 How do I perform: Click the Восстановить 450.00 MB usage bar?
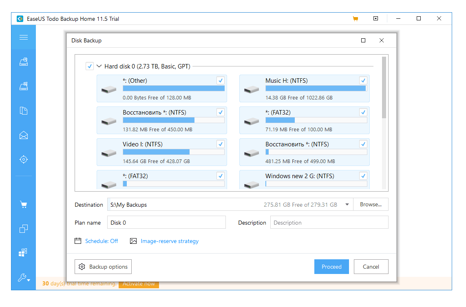pyautogui.click(x=174, y=120)
